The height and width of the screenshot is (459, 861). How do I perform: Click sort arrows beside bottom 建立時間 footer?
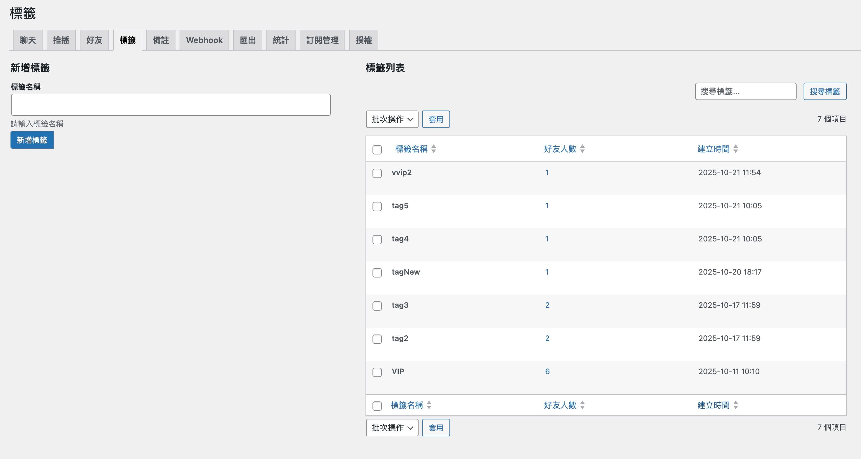[x=735, y=405]
